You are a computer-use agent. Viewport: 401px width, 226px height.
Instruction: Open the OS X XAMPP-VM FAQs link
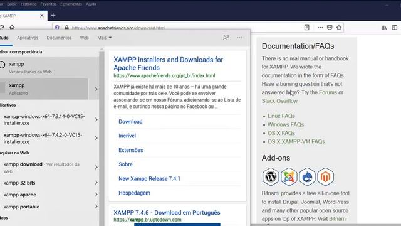(x=296, y=141)
